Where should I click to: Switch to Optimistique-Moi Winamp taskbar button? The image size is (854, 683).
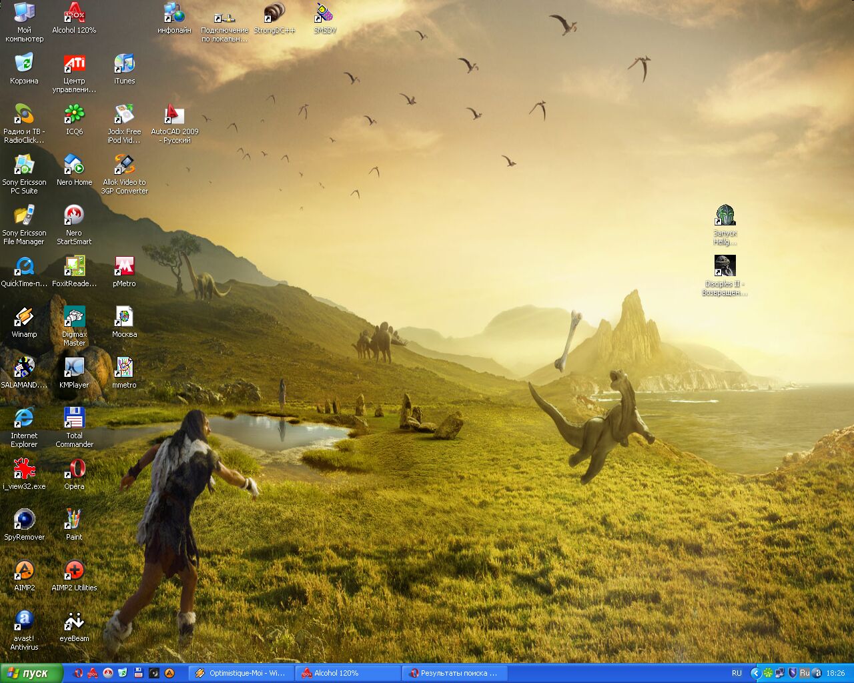coord(241,673)
